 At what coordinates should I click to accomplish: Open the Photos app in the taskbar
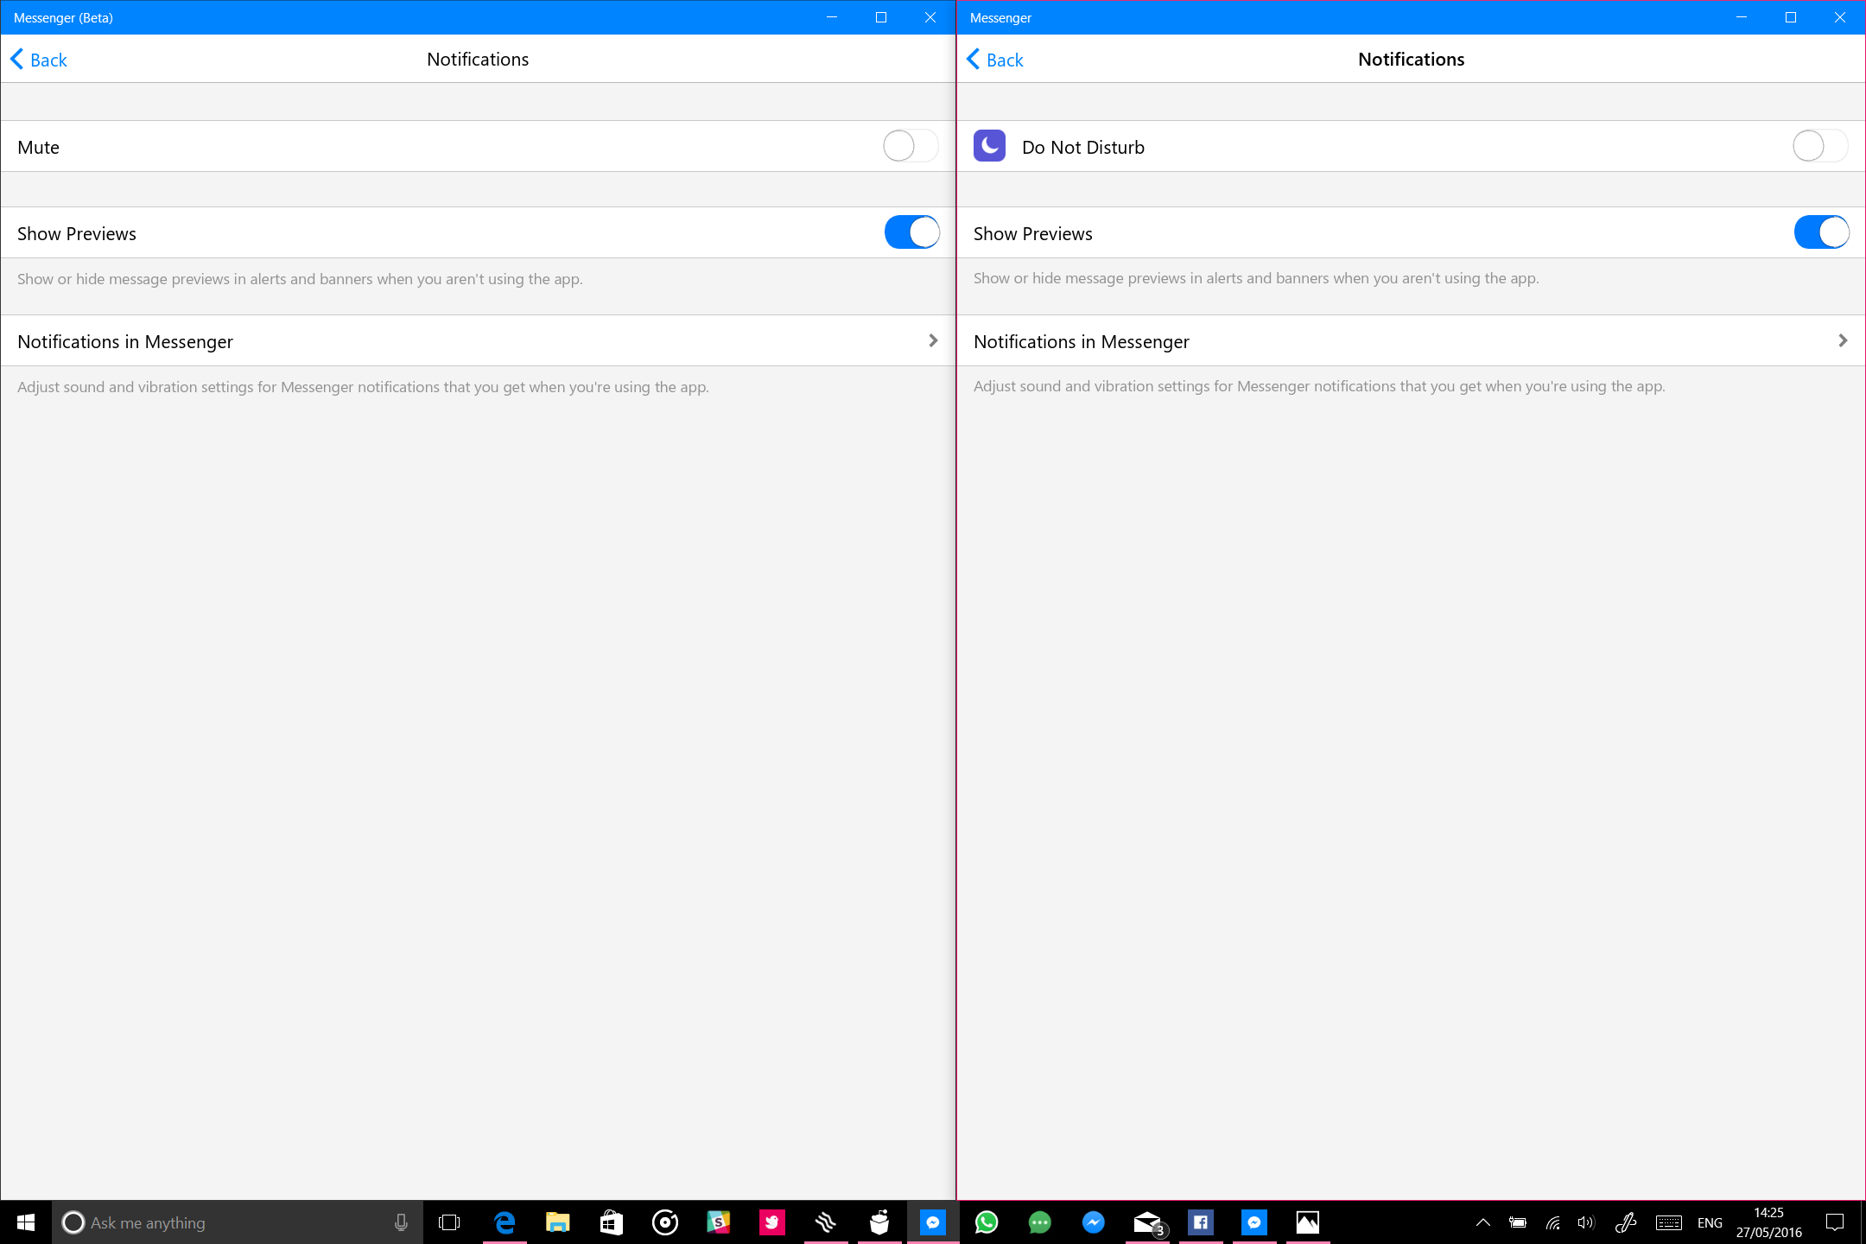1308,1222
